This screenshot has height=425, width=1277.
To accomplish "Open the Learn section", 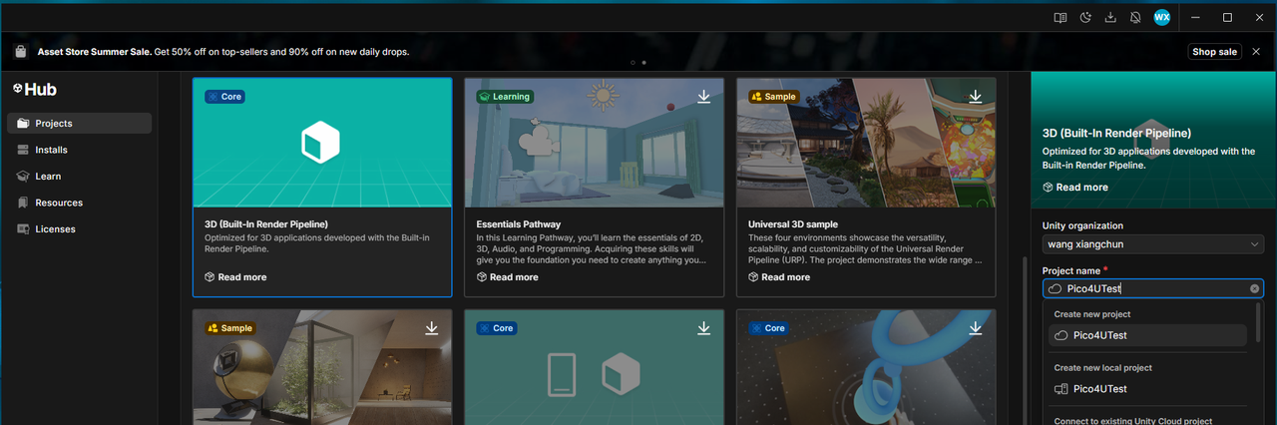I will tap(79, 177).
